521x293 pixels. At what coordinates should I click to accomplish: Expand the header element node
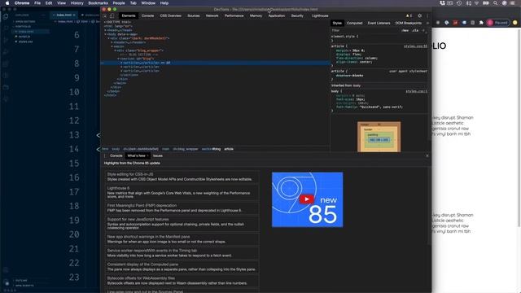(112, 42)
